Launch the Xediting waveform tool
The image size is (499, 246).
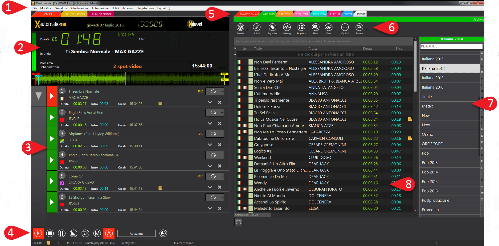pos(287,27)
